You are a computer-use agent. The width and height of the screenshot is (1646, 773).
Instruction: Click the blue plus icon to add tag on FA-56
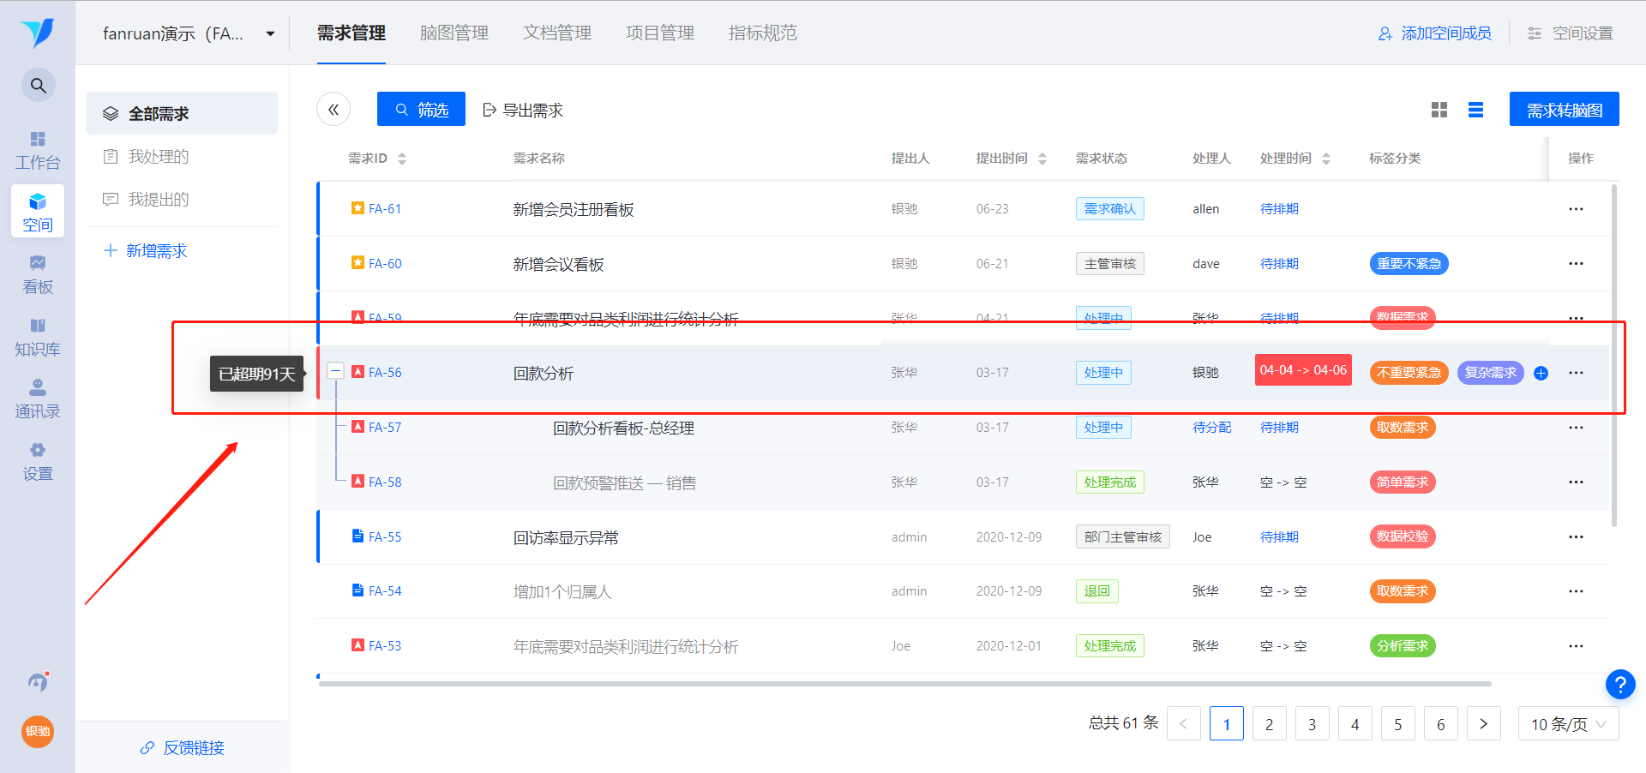[x=1541, y=373]
